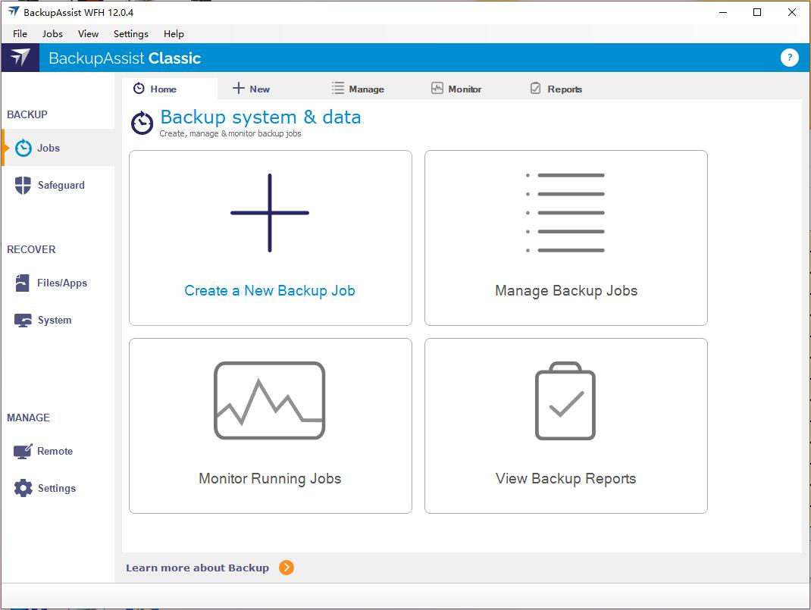Open the Settings menu in menu bar
The height and width of the screenshot is (610, 811).
pos(131,33)
